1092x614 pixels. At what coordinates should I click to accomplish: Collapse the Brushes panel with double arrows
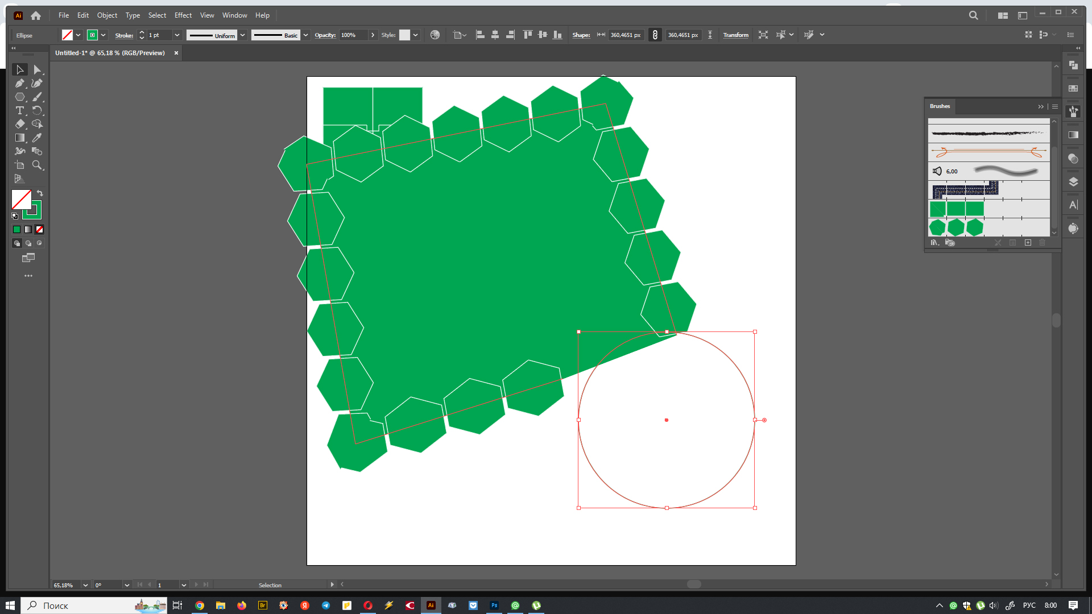(1041, 106)
